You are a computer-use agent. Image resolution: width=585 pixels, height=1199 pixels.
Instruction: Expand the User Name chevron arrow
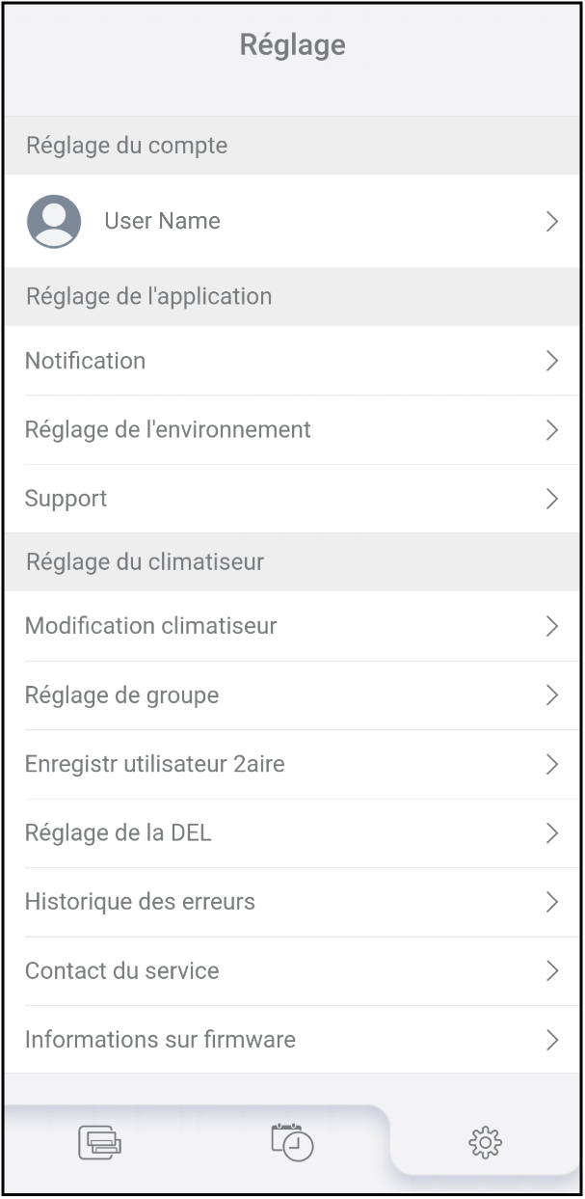point(552,222)
